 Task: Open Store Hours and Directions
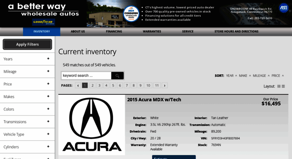pyautogui.click(x=236, y=32)
